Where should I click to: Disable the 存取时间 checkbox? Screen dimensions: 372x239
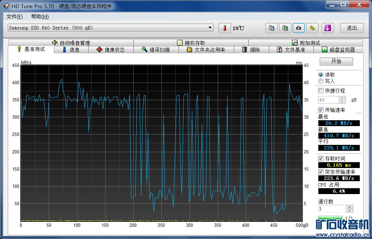tap(321, 159)
